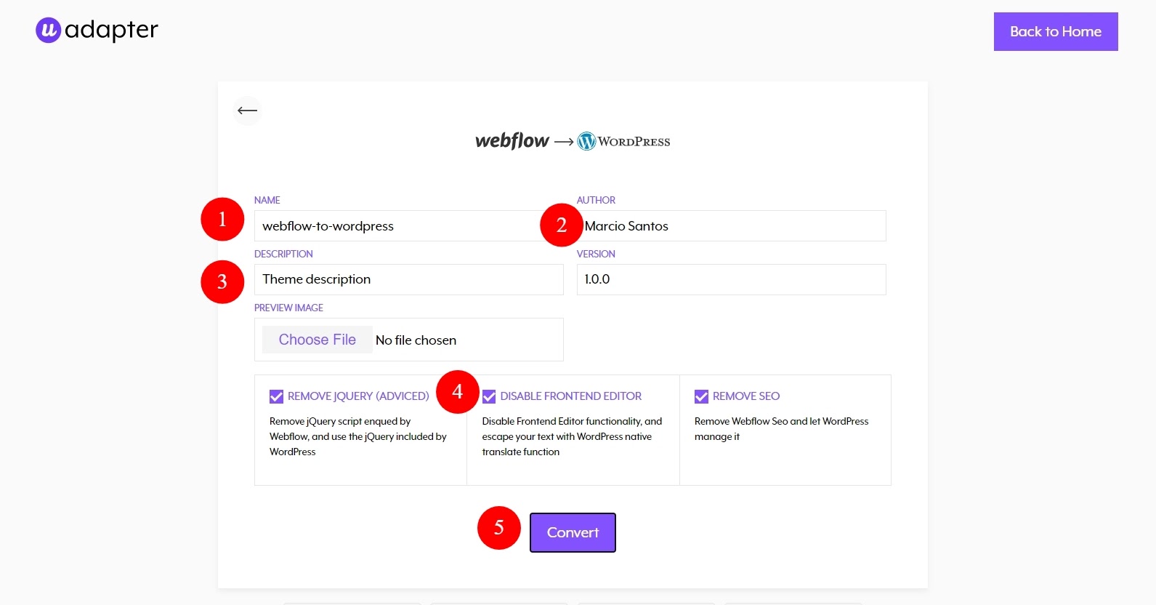
Task: Click the webflow logo text
Action: 512,140
